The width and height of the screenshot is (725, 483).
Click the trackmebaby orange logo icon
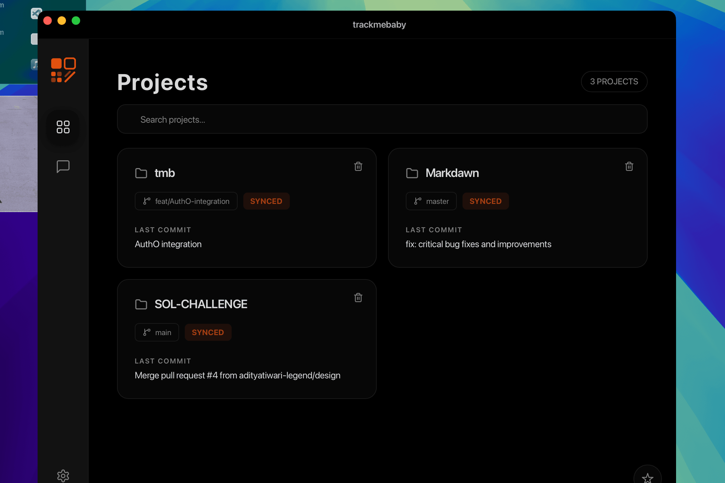[x=63, y=70]
